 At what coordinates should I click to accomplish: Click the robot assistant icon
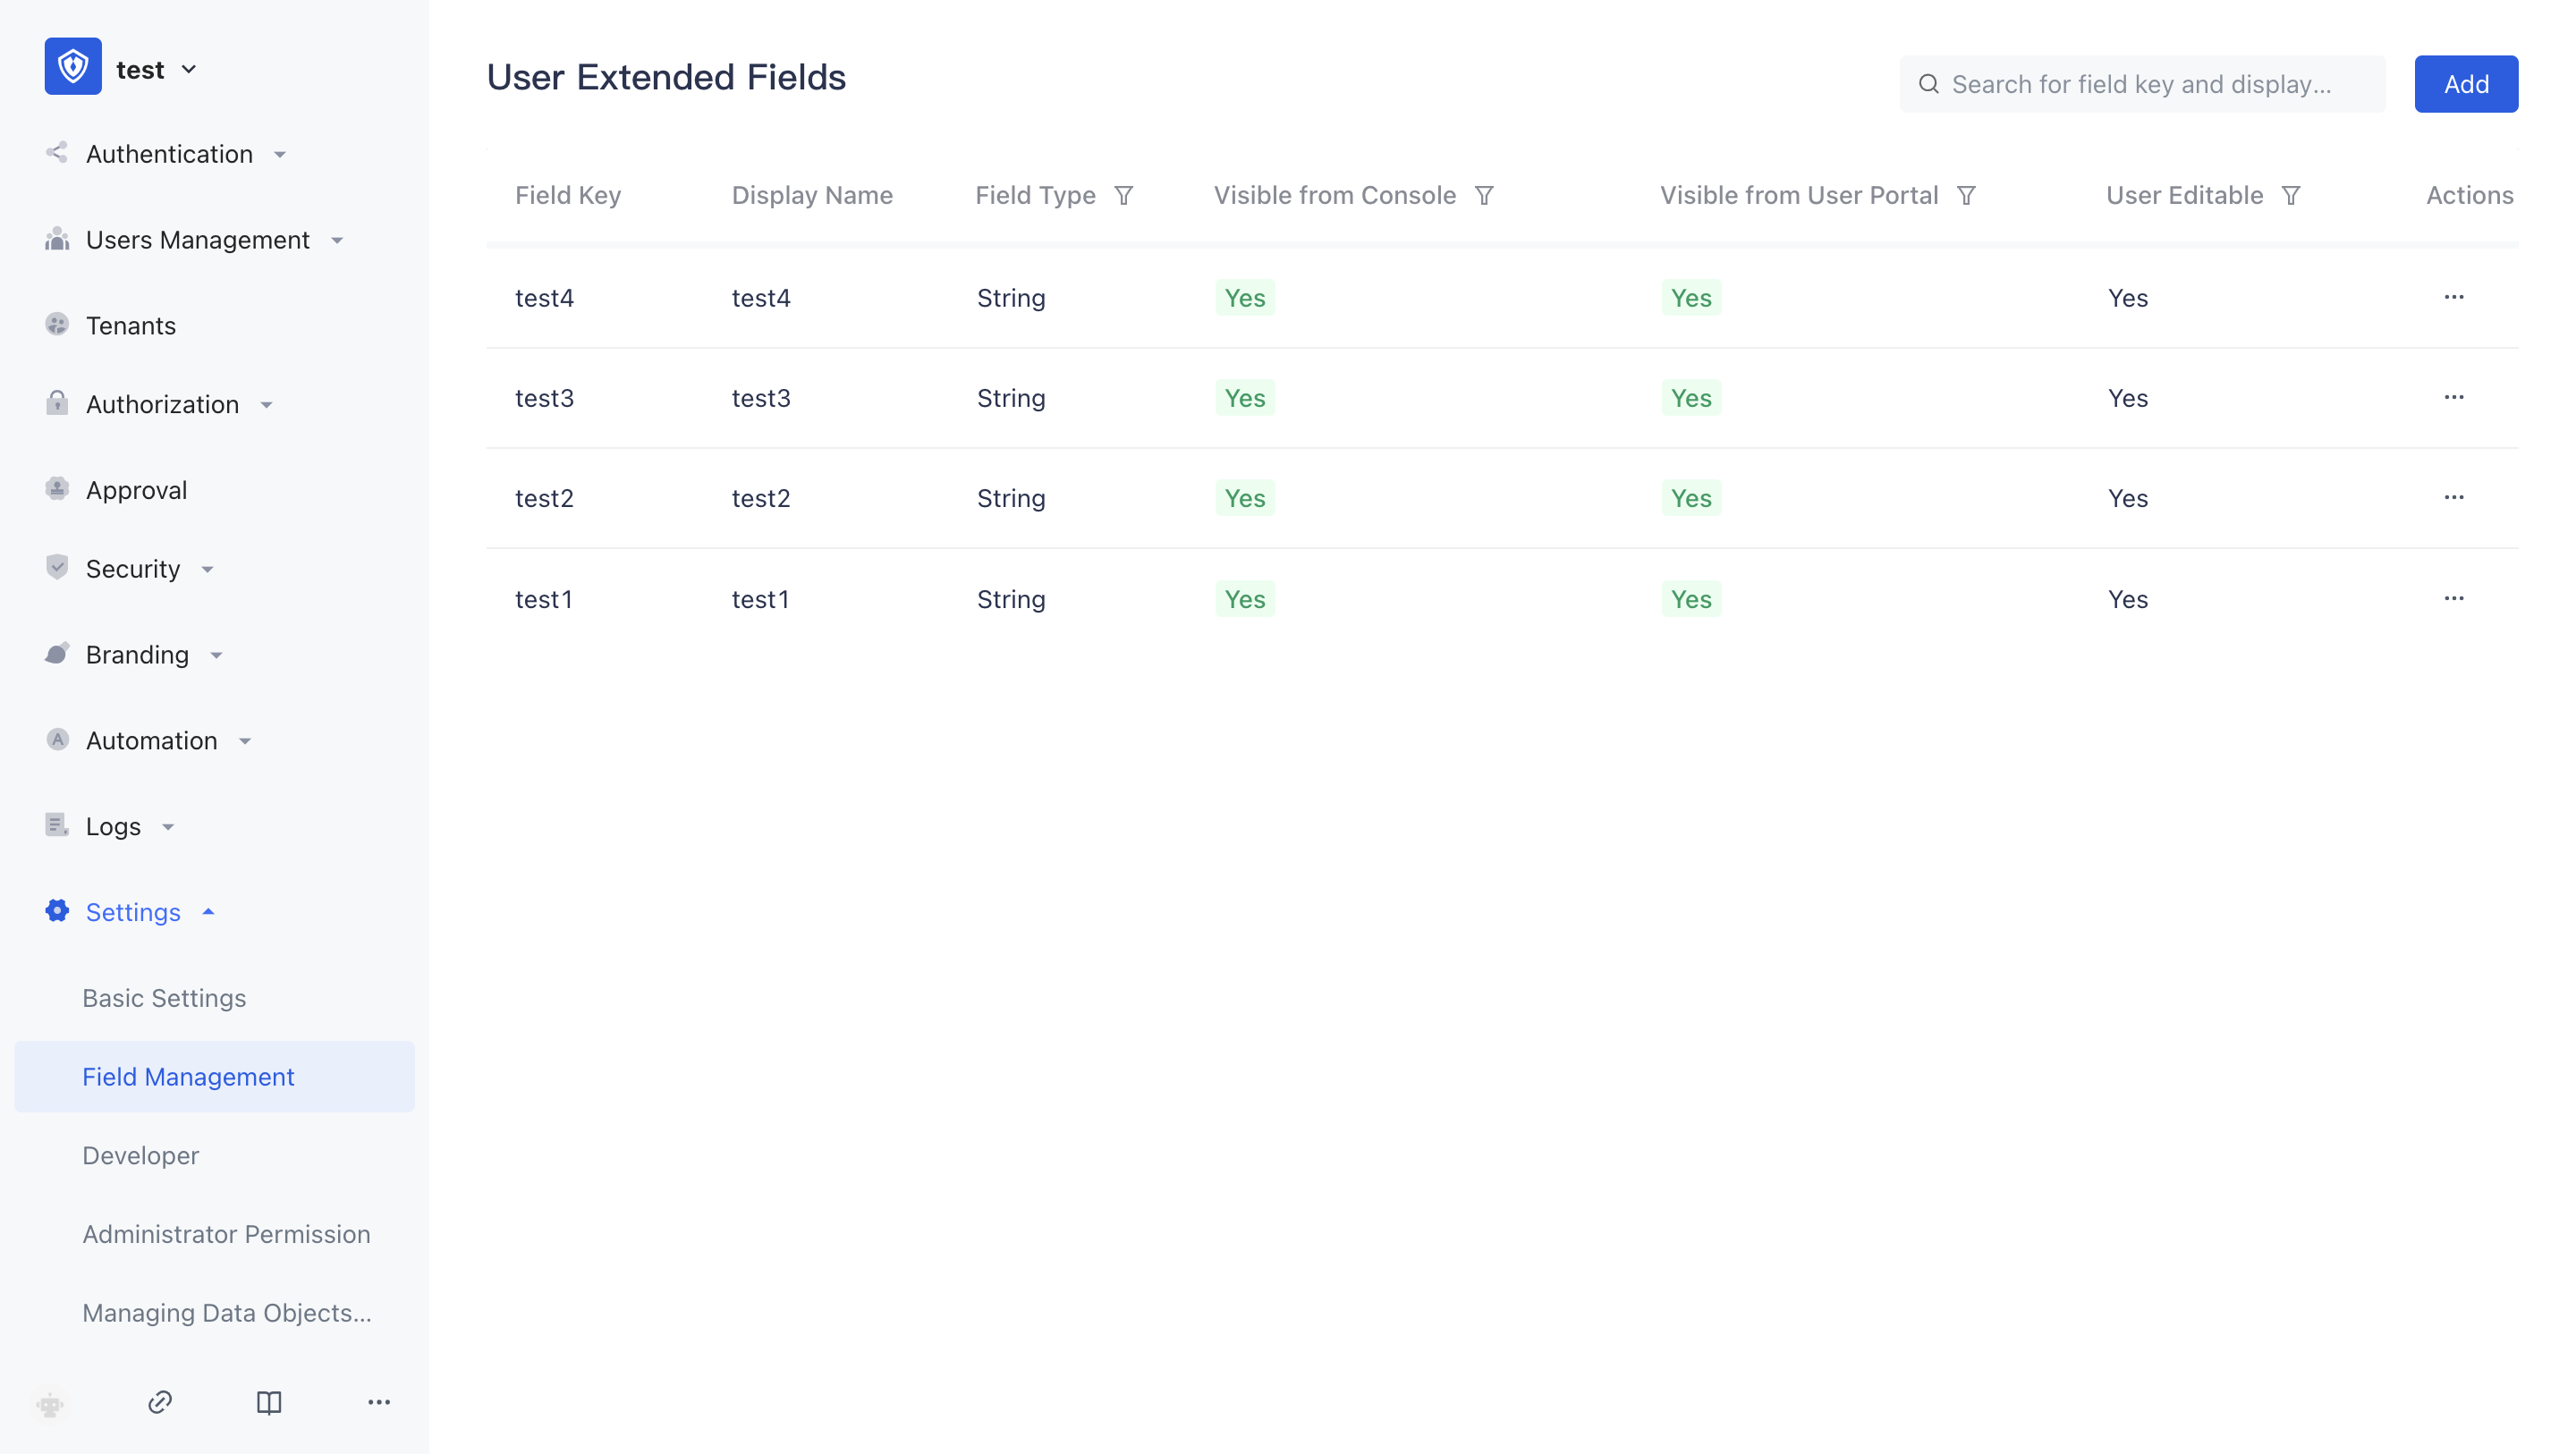point(50,1404)
